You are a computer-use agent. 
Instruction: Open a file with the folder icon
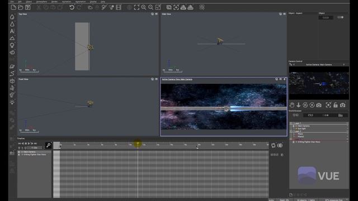coord(21,7)
